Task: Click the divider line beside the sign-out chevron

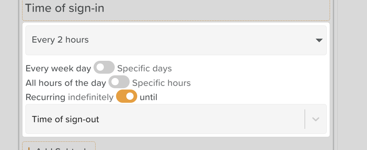Action: (x=305, y=119)
